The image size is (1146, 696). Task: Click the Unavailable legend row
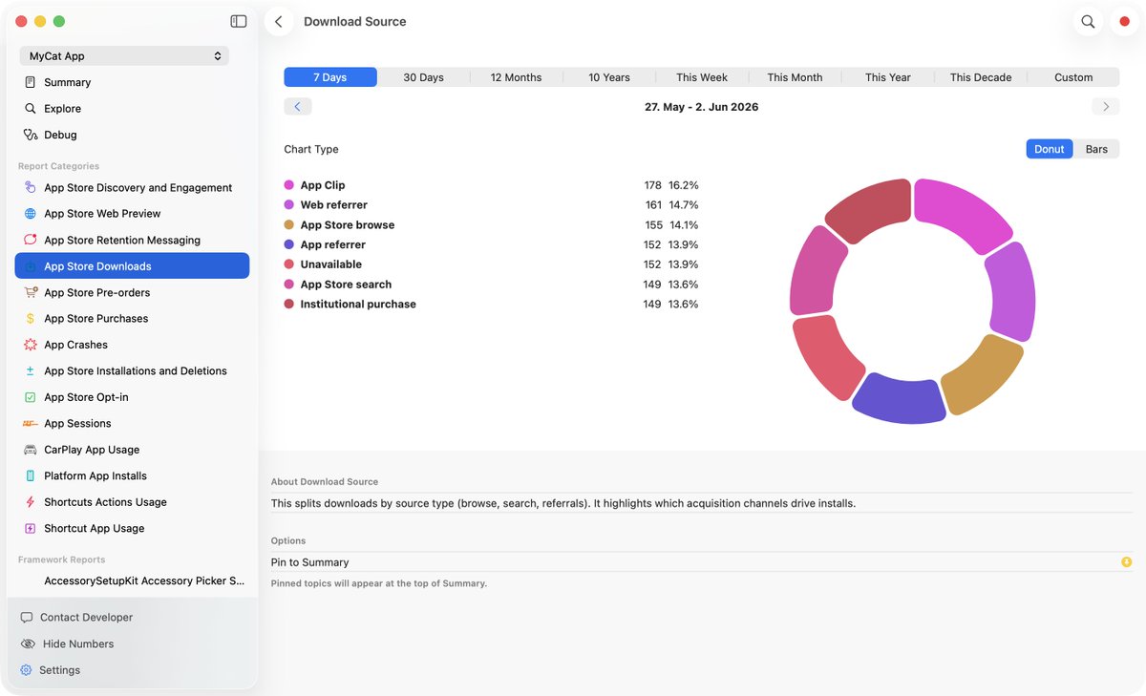click(492, 264)
